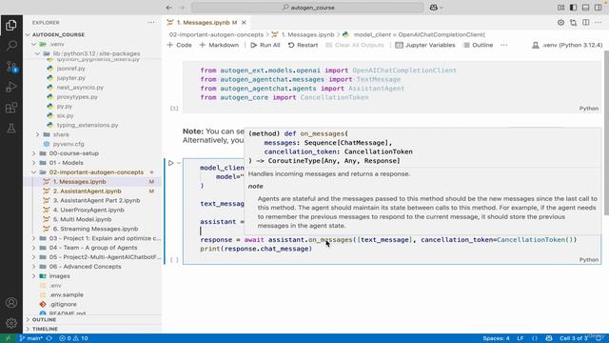Open Source Control view with badge
Viewport: 609px width, 343px height.
11,67
